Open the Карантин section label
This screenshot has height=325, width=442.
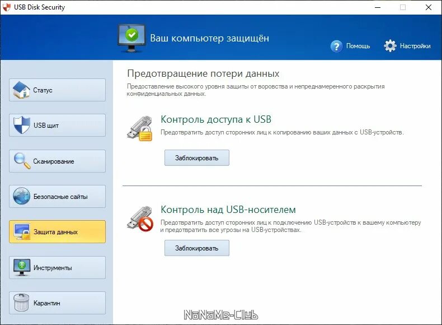(47, 303)
